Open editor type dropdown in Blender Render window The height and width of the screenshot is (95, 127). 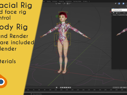point(114,13)
